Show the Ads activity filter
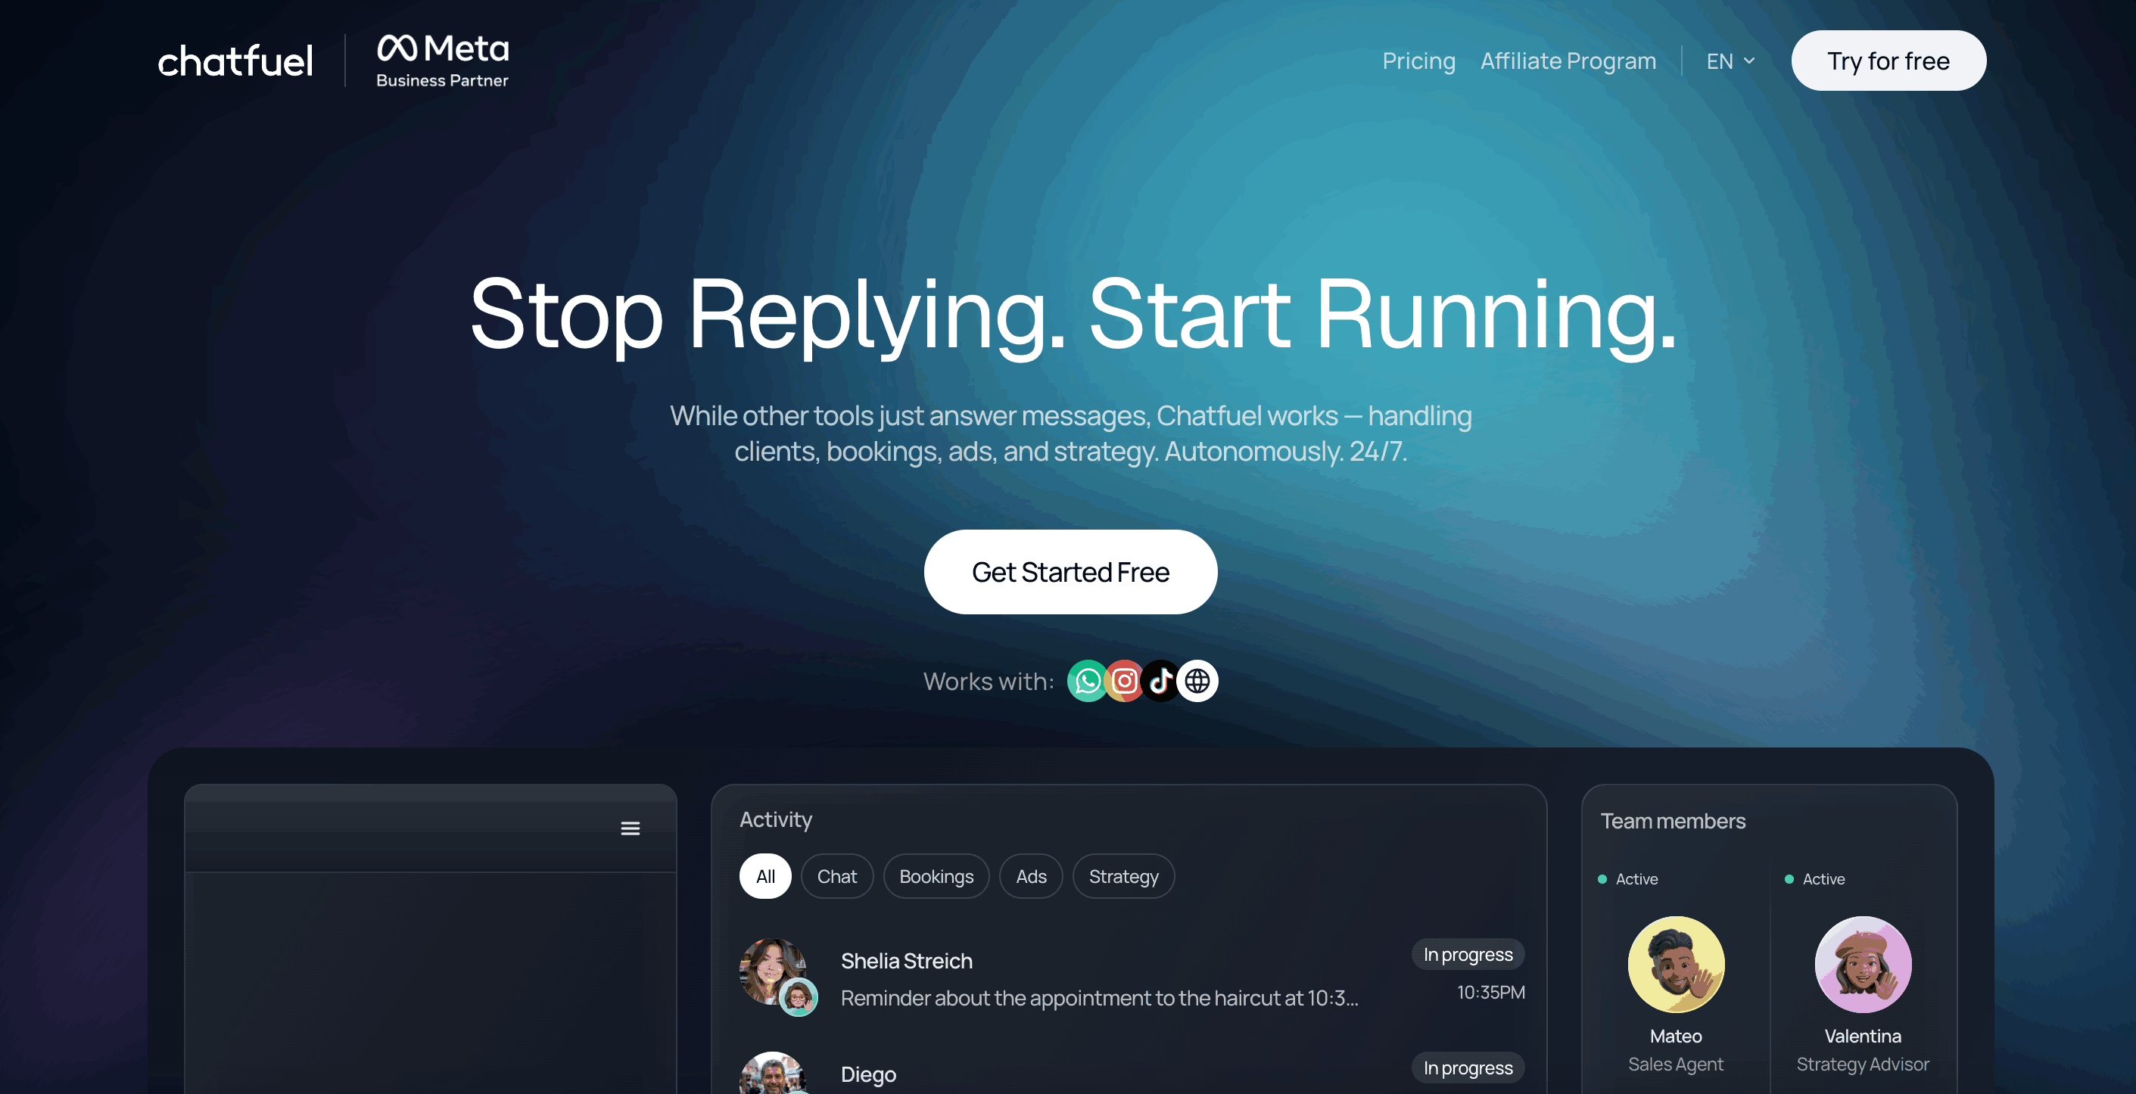Viewport: 2136px width, 1094px height. click(1031, 876)
